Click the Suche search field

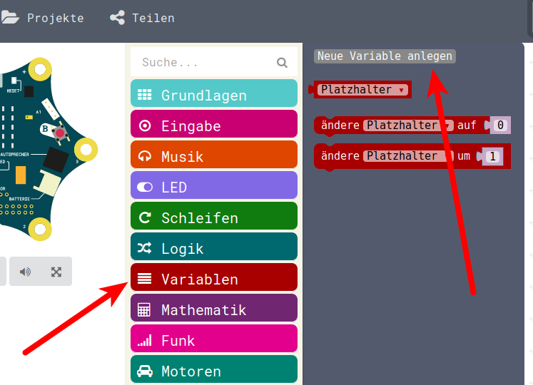[x=214, y=62]
